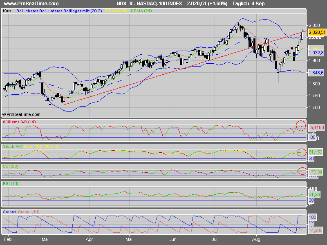Click the 14,286 Aroon- value
327x245 pixels.
click(x=315, y=230)
